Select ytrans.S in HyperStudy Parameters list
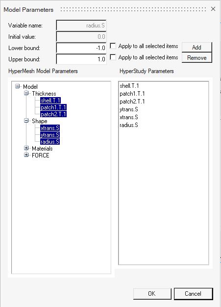The image size is (221, 307). [x=129, y=109]
